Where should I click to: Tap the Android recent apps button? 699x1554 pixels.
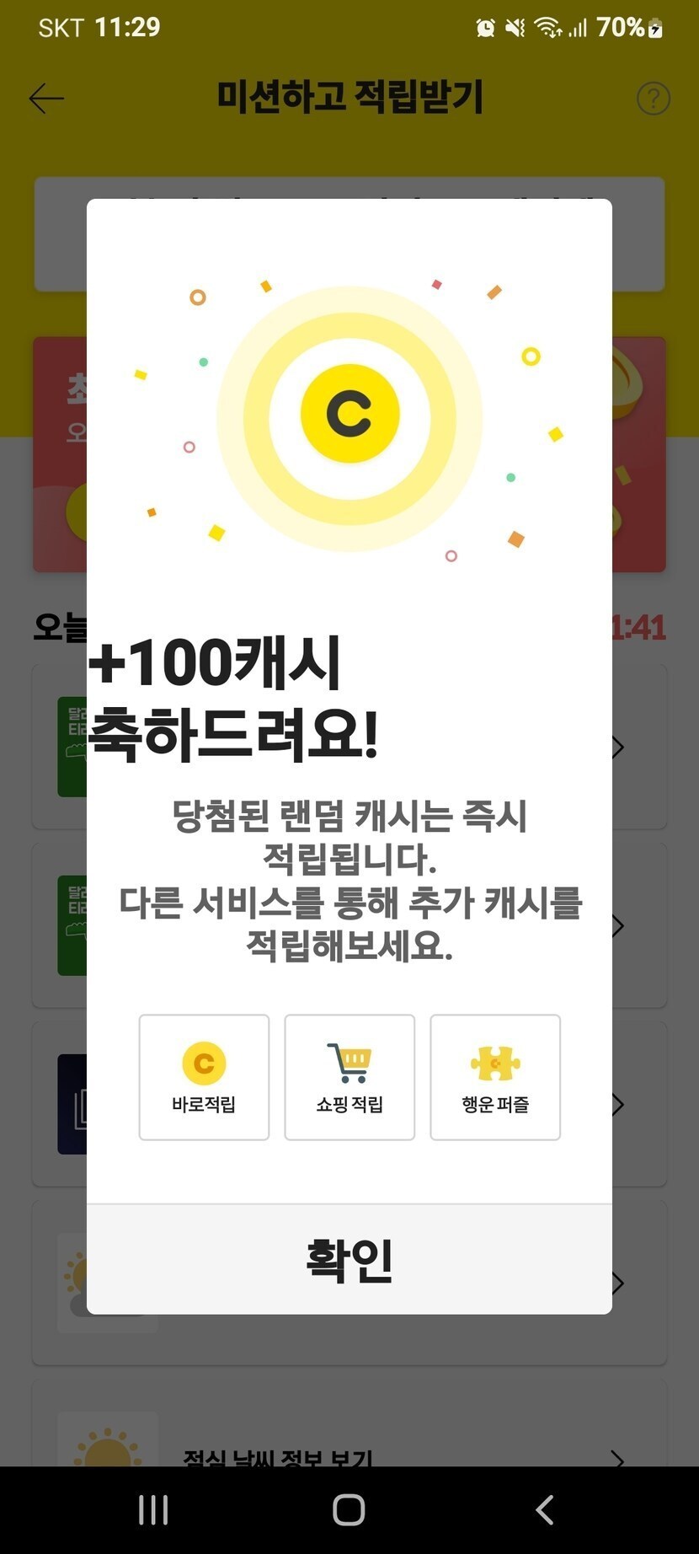click(x=153, y=1509)
